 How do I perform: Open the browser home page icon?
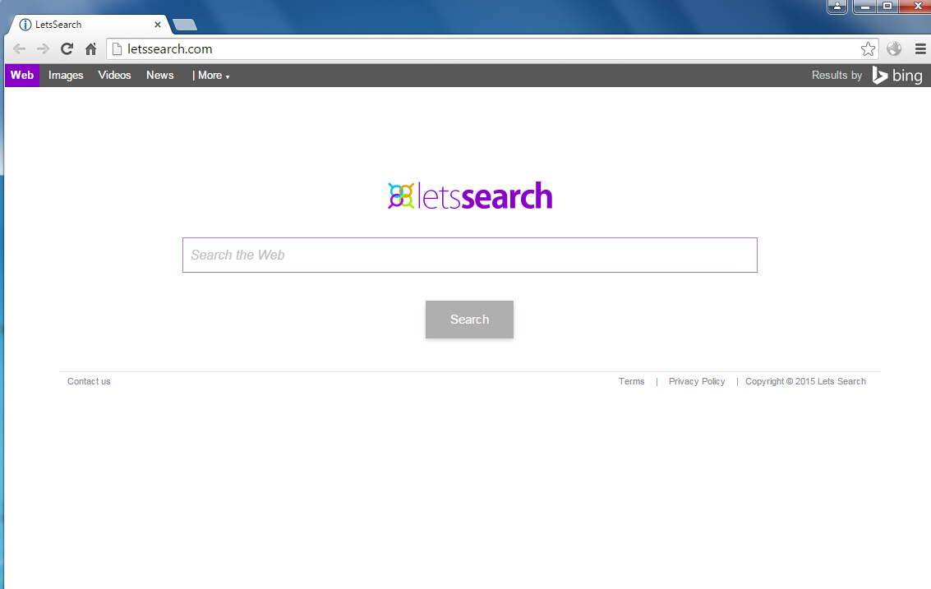click(91, 49)
